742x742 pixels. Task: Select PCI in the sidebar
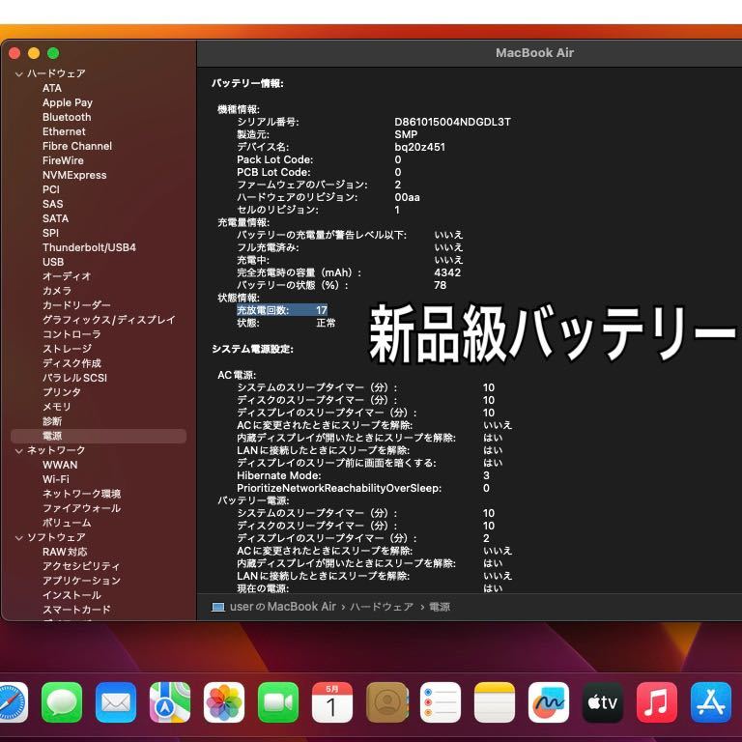pyautogui.click(x=51, y=189)
